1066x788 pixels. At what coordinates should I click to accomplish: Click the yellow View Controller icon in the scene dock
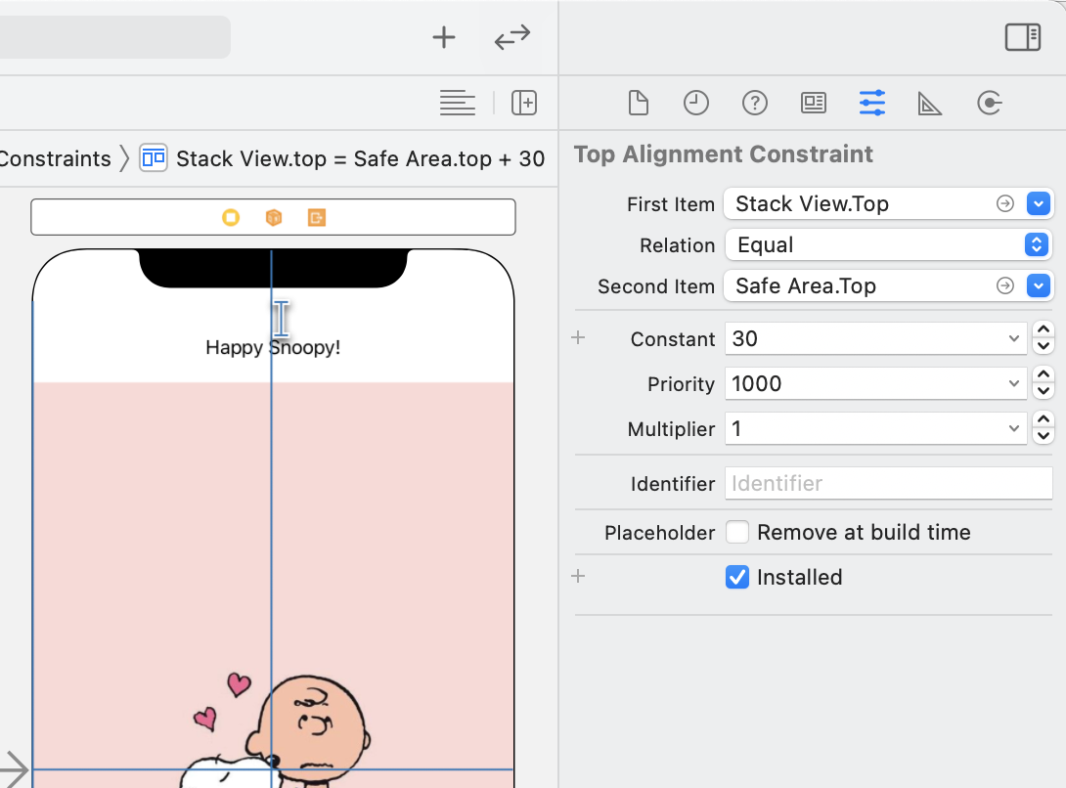[x=231, y=218]
